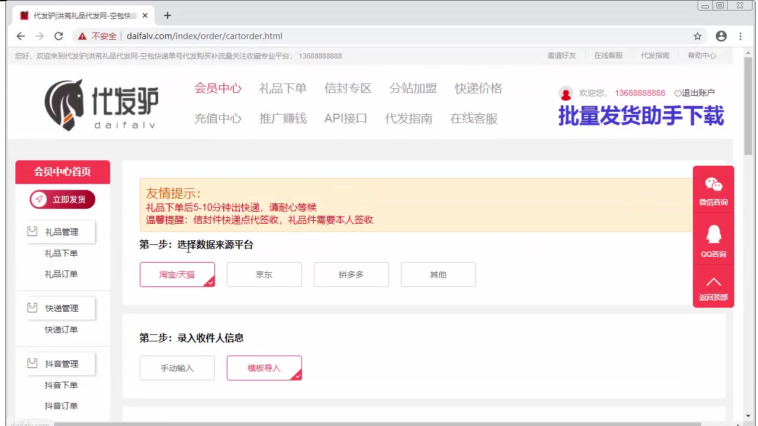Screen dimensions: 758x426
Task: Select 其他 as data source
Action: pyautogui.click(x=438, y=275)
